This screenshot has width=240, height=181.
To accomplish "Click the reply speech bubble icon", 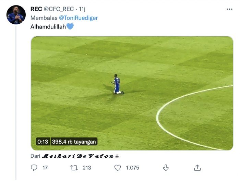I will pos(34,168).
